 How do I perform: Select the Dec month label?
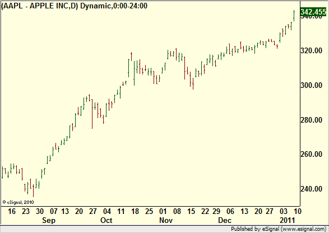point(225,221)
